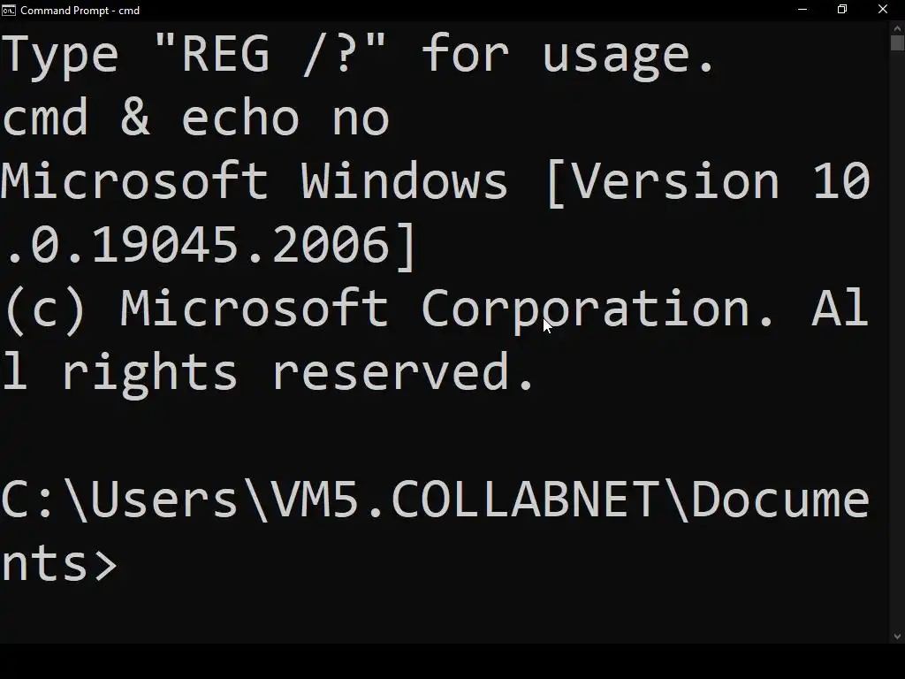Click the "(c)" copyright symbol text
Image resolution: width=905 pixels, height=679 pixels.
click(x=44, y=309)
